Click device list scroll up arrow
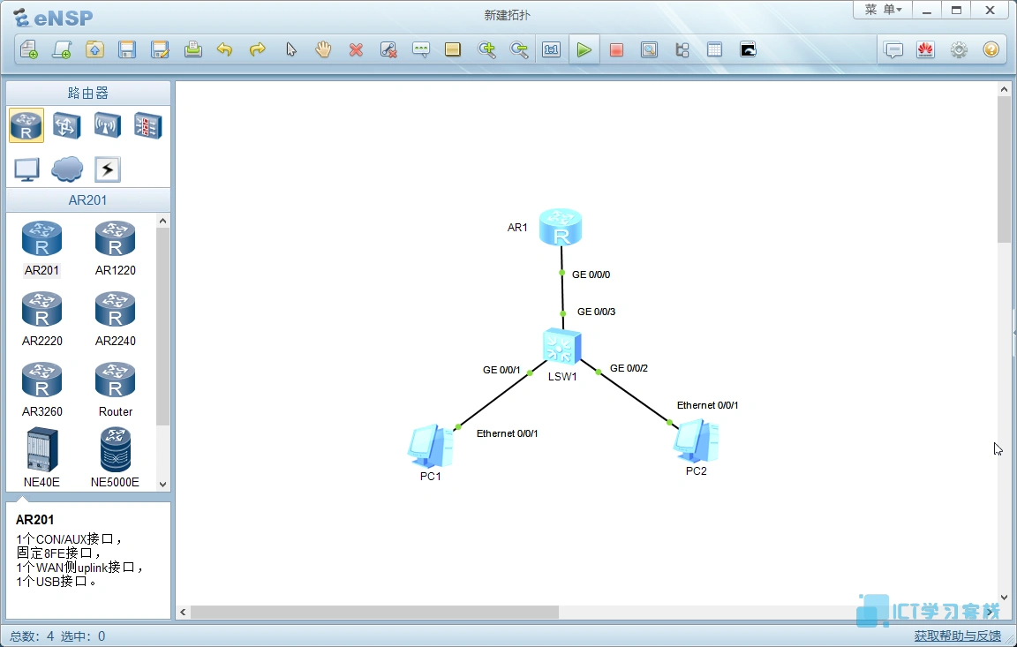1017x647 pixels. point(162,221)
